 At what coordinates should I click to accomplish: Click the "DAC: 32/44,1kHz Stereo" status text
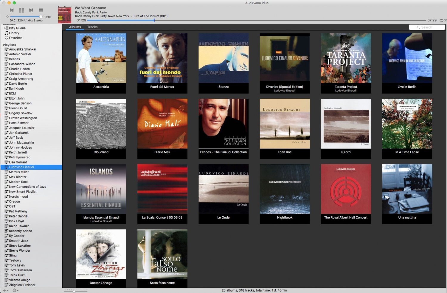point(26,21)
